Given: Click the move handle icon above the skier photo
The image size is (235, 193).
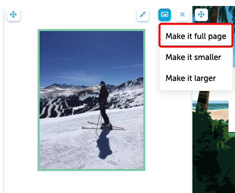Looking at the screenshot, I should [14, 14].
